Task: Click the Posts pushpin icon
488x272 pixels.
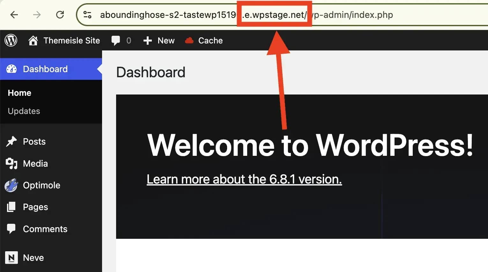Action: pyautogui.click(x=11, y=141)
